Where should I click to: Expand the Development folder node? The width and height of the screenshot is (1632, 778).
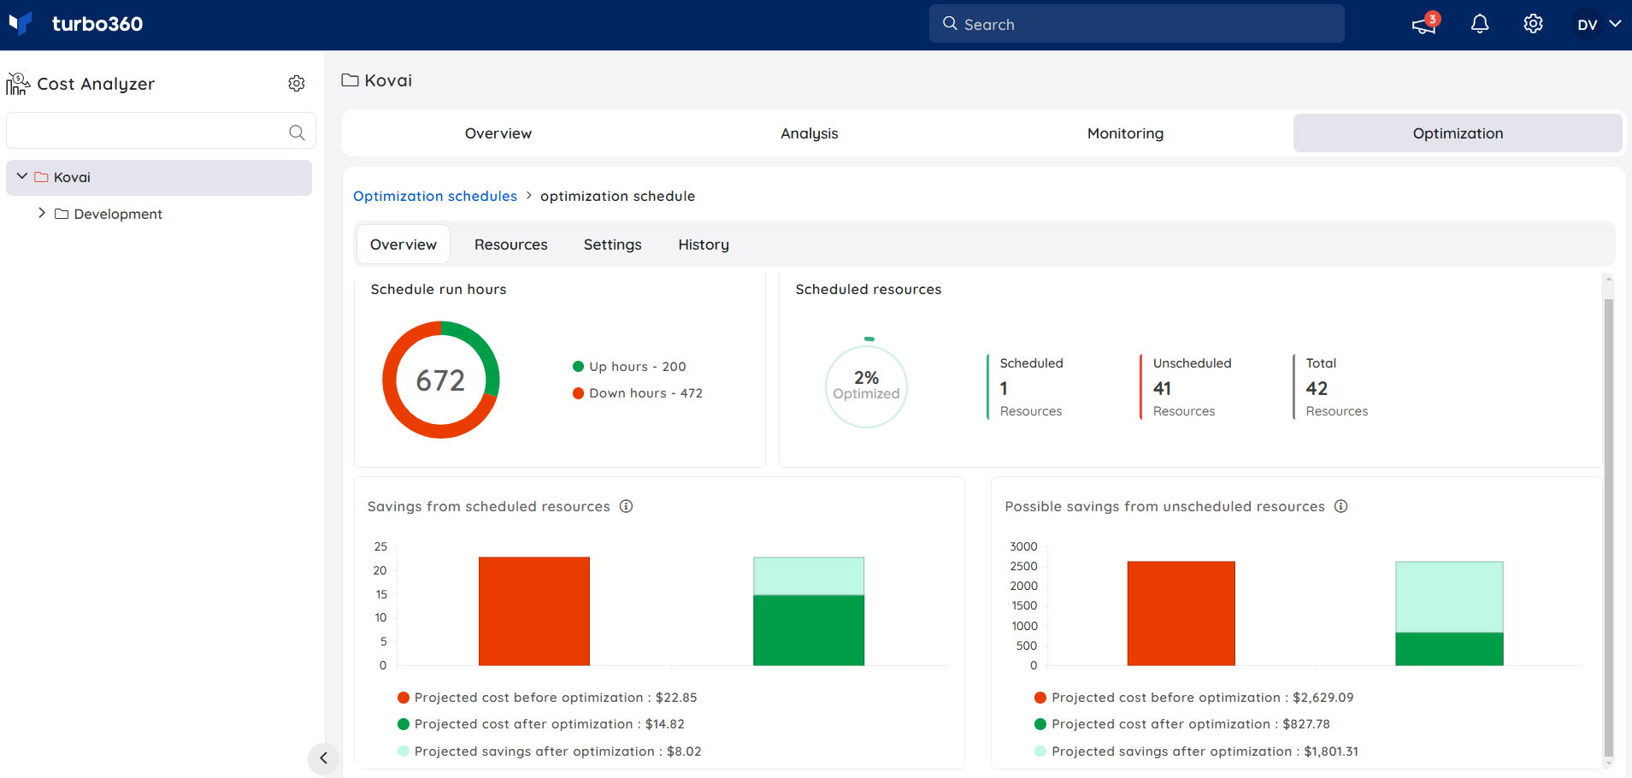(42, 213)
